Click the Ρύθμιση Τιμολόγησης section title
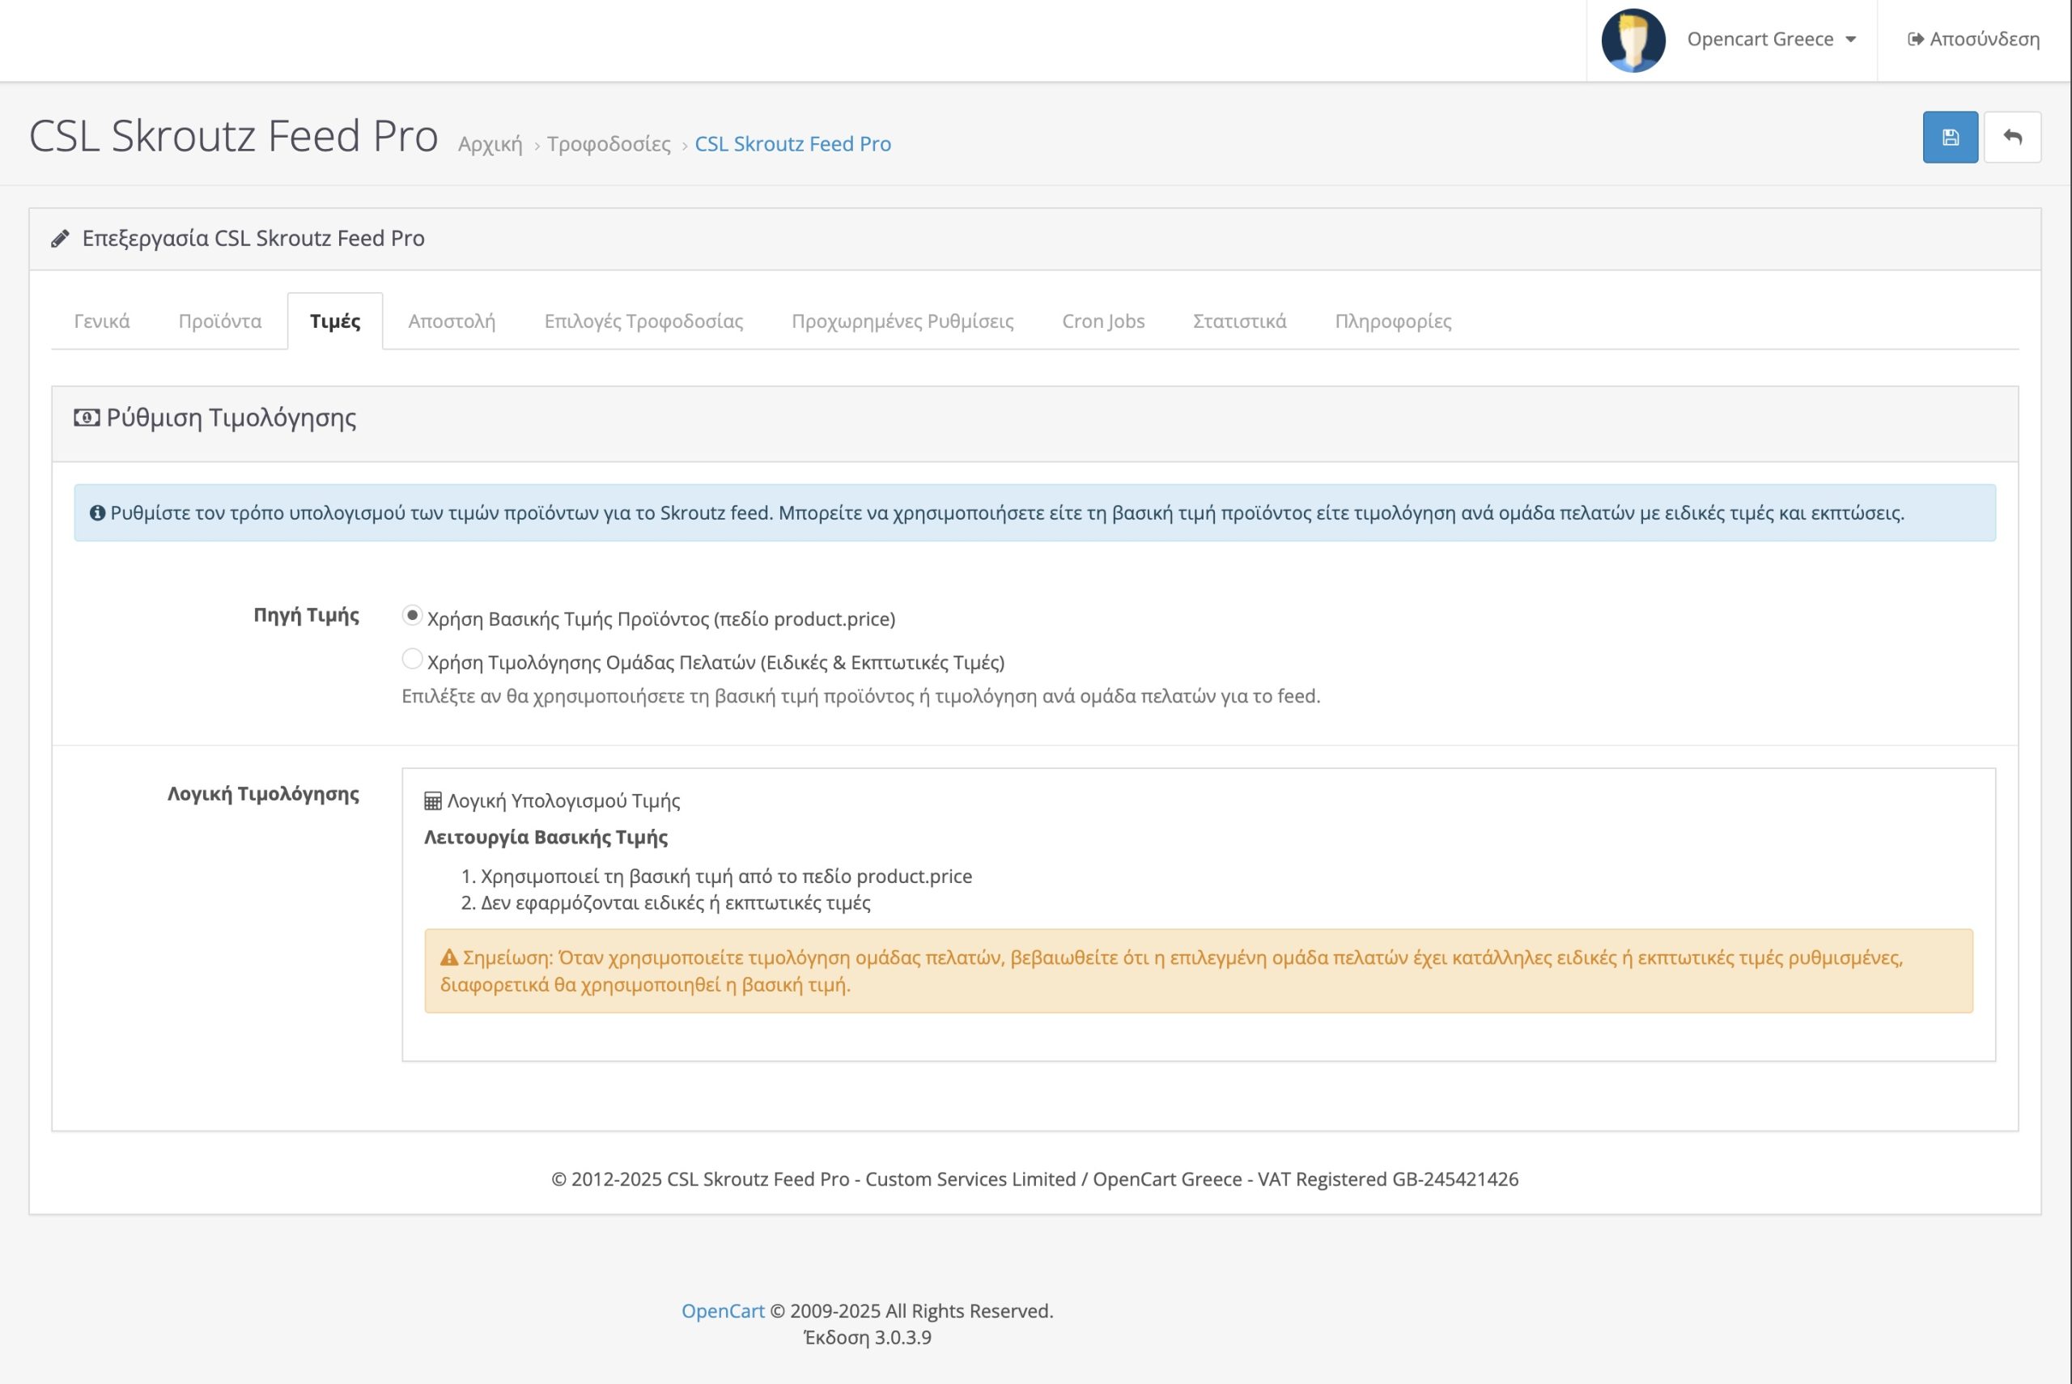 click(231, 418)
